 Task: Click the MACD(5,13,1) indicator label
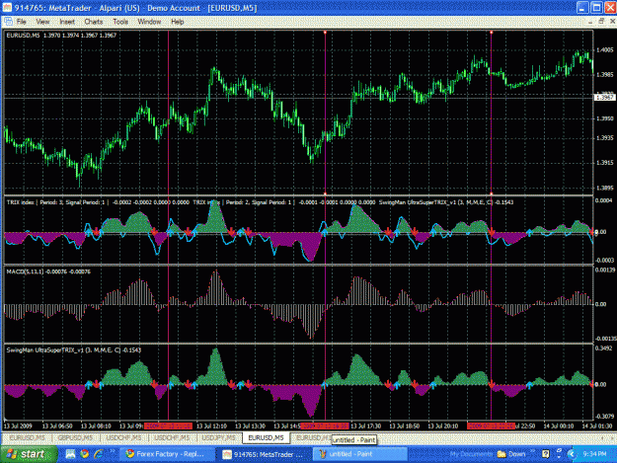pos(48,271)
